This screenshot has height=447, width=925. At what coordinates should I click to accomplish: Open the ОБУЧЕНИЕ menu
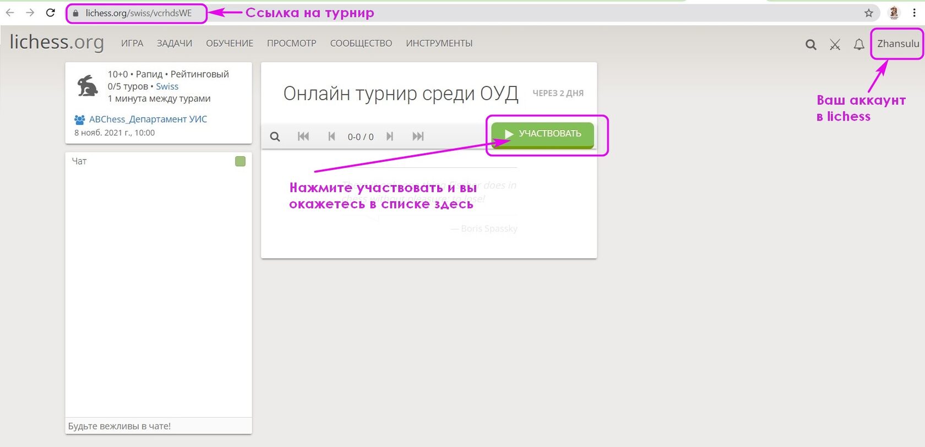230,43
